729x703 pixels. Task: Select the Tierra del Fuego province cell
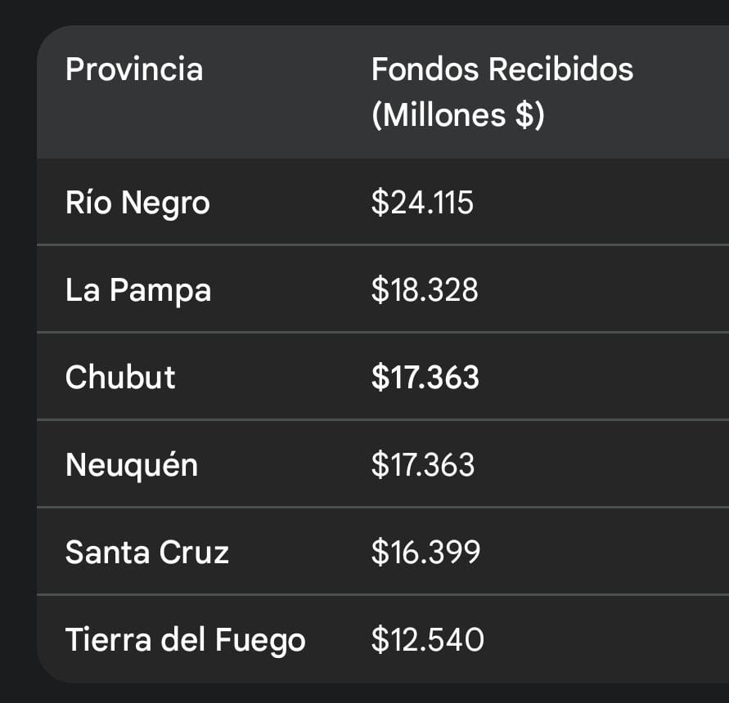pos(186,640)
